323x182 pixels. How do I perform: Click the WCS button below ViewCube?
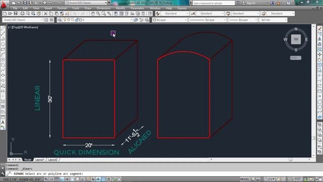[296, 58]
